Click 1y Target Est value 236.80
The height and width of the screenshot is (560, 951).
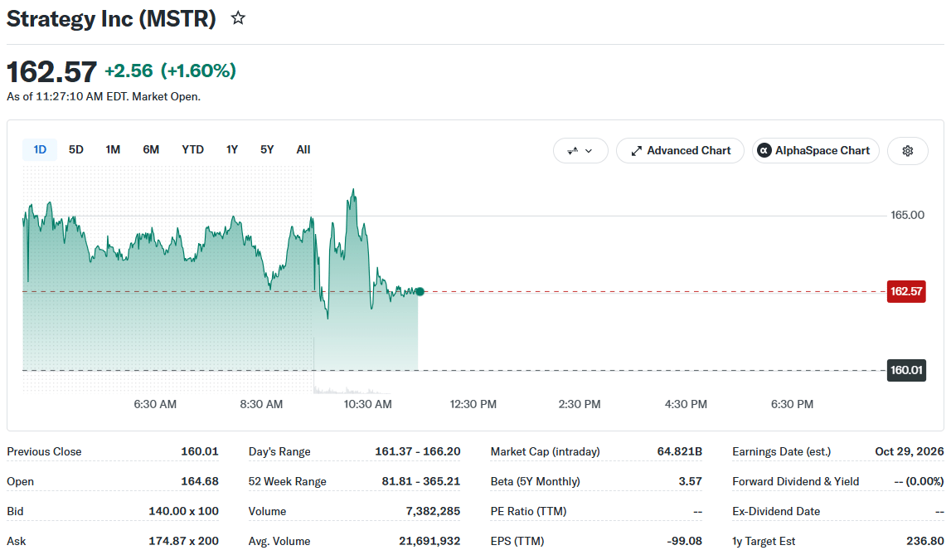point(925,541)
